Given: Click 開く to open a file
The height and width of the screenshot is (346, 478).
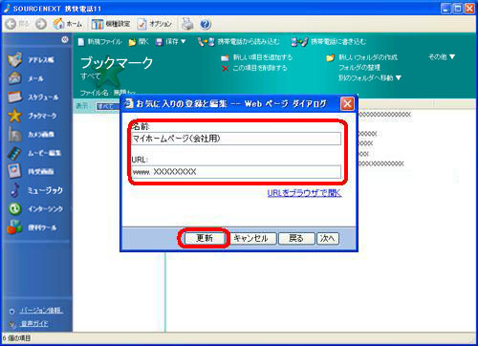Looking at the screenshot, I should point(139,42).
